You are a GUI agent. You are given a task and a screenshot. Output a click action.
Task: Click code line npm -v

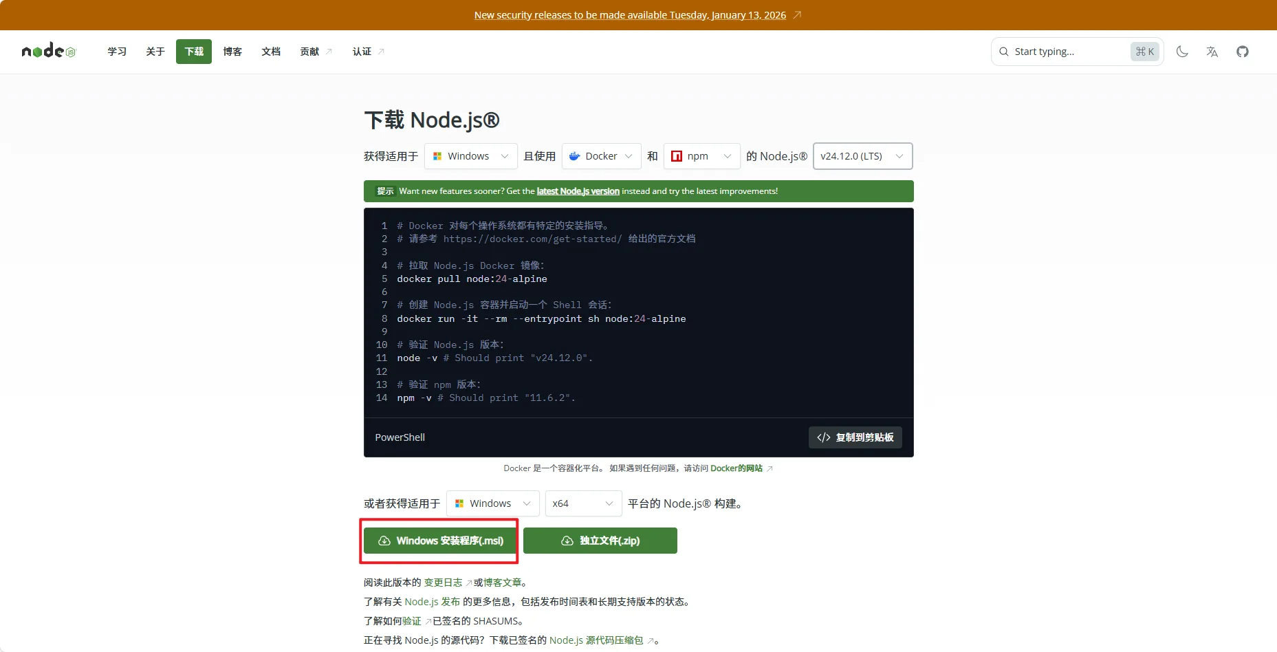(486, 398)
